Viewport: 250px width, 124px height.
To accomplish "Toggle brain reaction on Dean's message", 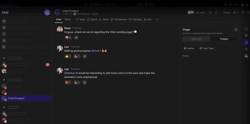I will (68, 37).
